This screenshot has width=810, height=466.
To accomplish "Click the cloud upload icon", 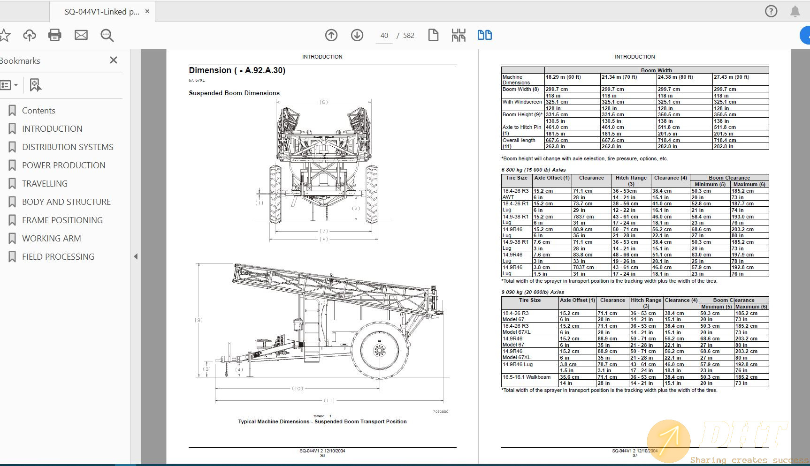I will pos(29,35).
